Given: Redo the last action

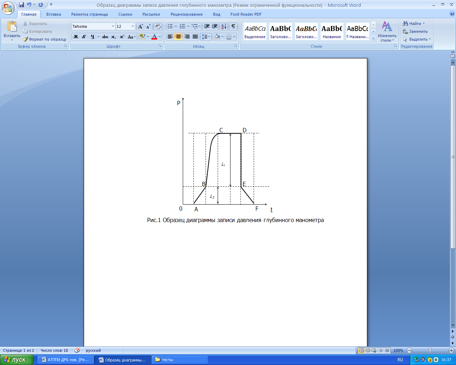Looking at the screenshot, I should coord(41,5).
